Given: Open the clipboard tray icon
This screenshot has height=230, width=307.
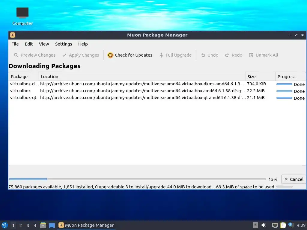Looking at the screenshot, I should [x=283, y=225].
